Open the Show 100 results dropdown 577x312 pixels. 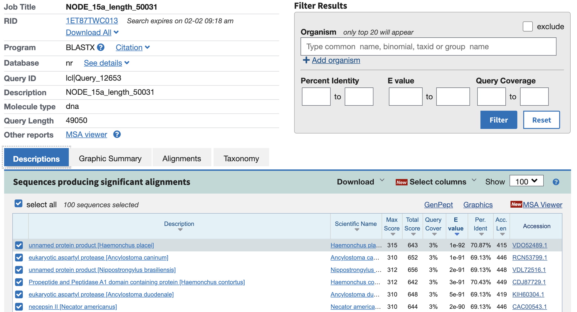(x=526, y=181)
